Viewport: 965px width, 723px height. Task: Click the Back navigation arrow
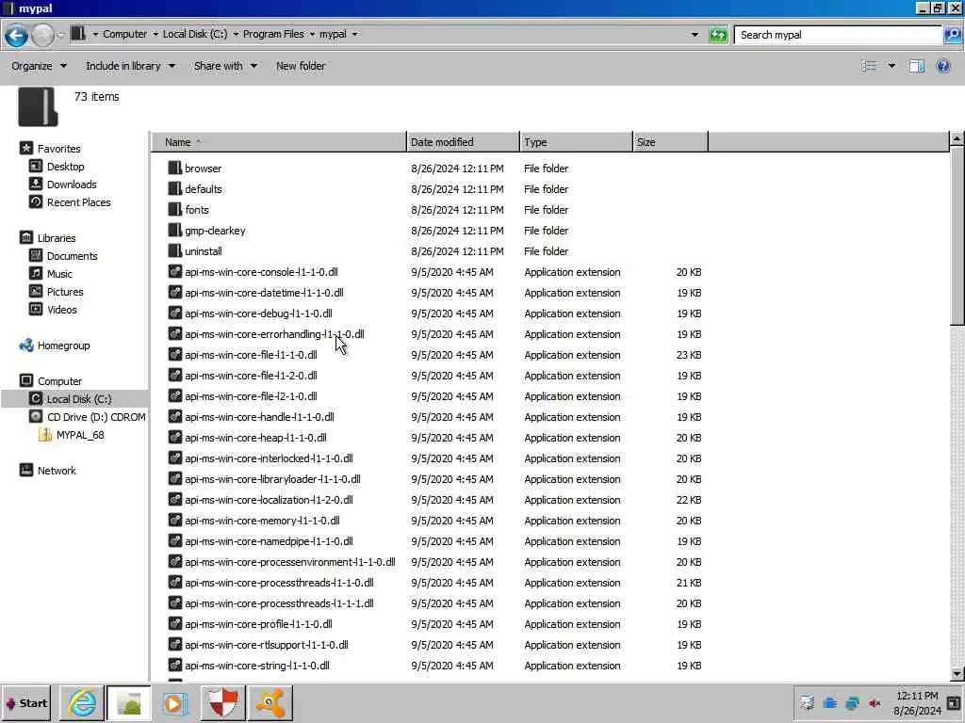pos(17,35)
